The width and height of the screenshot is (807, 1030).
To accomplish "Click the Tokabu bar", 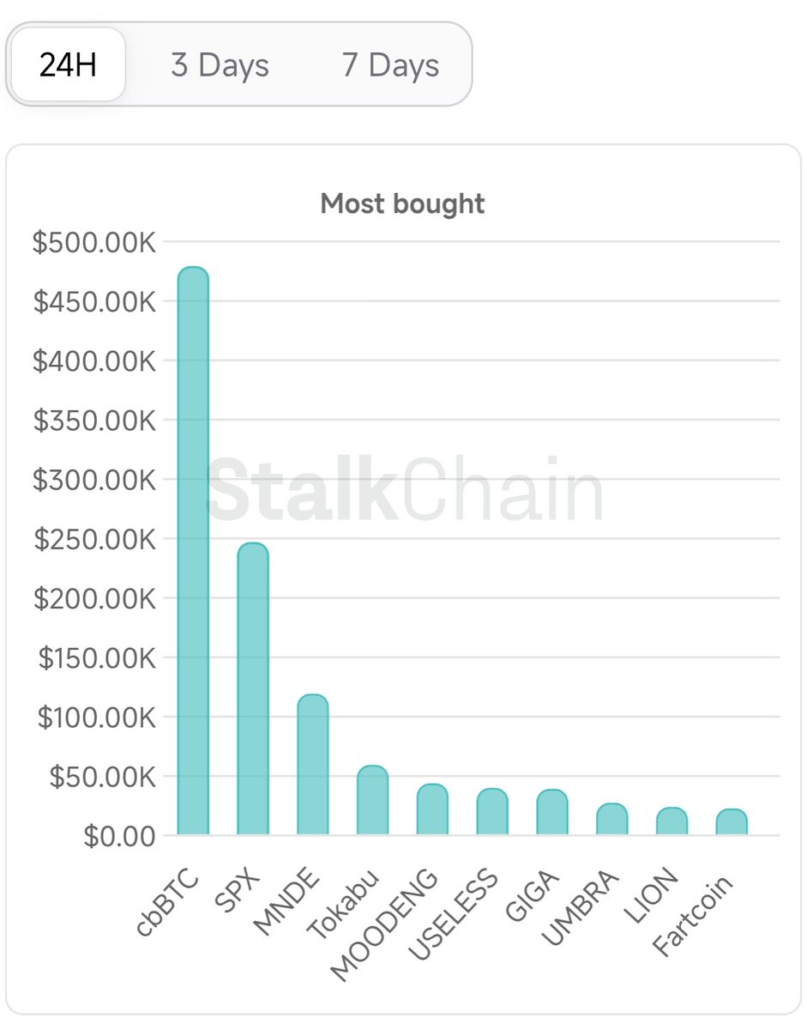I will 372,800.
